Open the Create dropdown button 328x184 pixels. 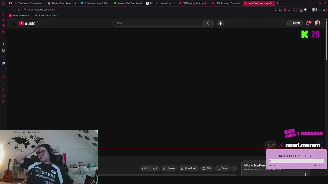294,23
